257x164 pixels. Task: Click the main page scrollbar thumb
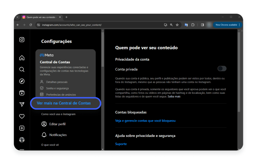(x=239, y=72)
